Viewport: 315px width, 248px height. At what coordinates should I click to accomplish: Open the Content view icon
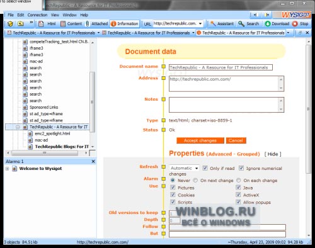(x=63, y=24)
